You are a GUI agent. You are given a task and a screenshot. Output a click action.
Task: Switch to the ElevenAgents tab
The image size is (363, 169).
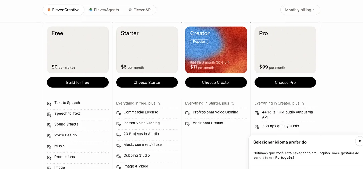(x=104, y=10)
